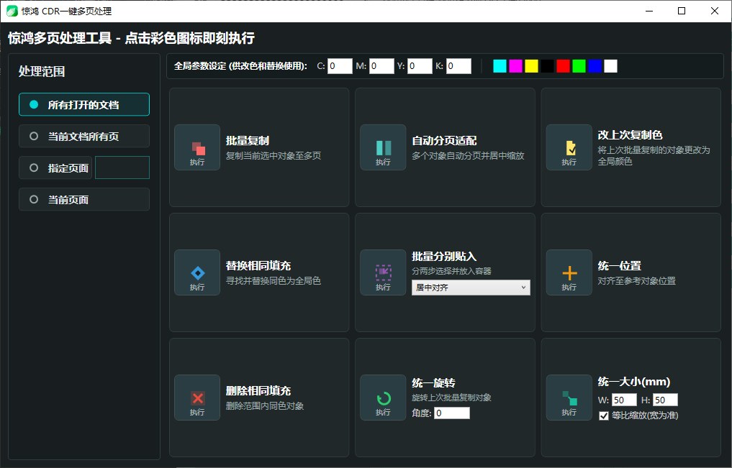Viewport: 732px width, 468px height.
Task: Click the 自动分页适配 title text
Action: 444,141
